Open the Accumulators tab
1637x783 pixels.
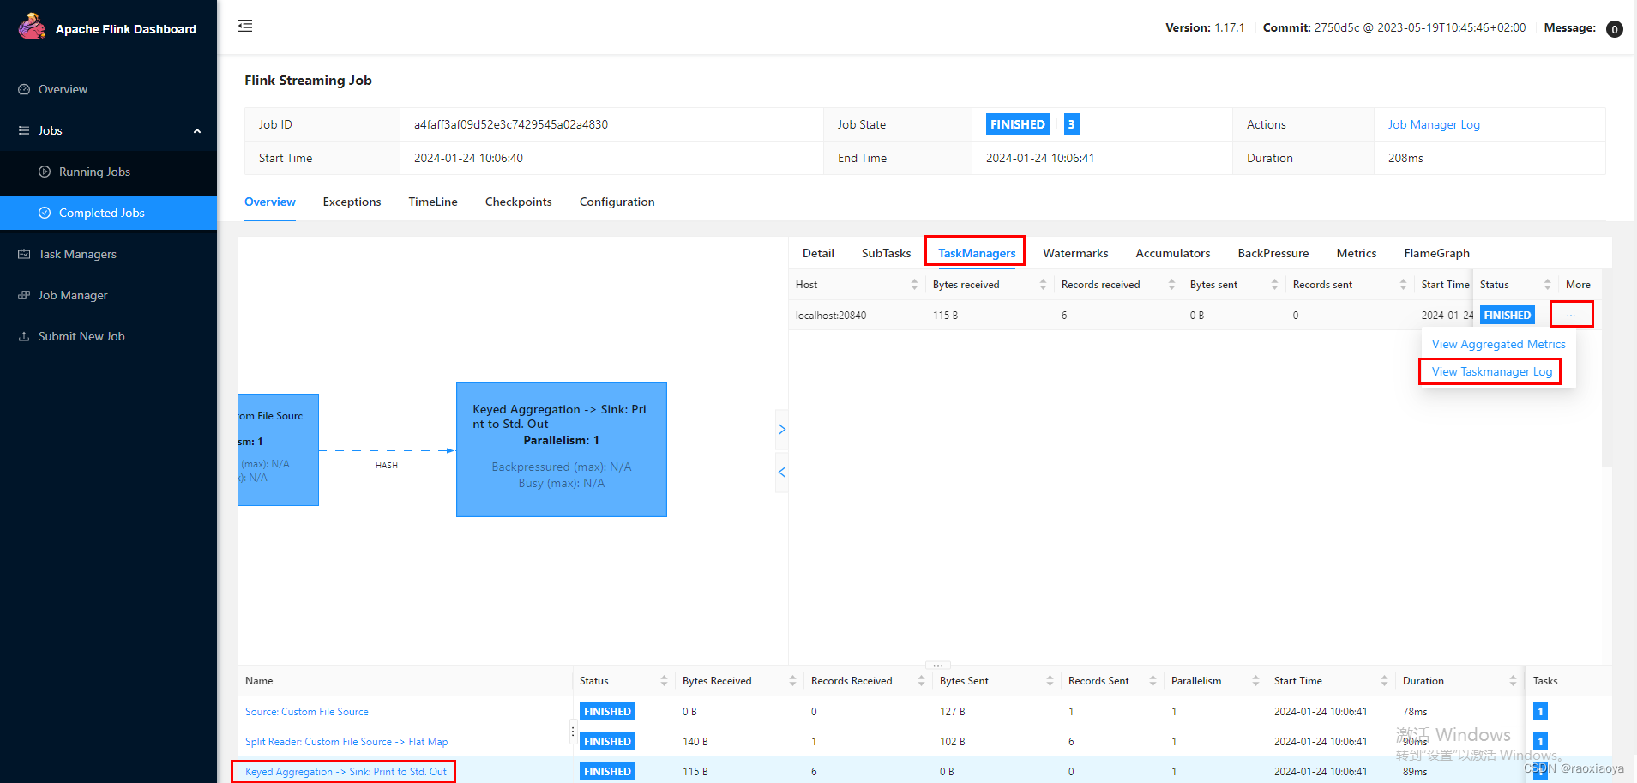tap(1172, 253)
